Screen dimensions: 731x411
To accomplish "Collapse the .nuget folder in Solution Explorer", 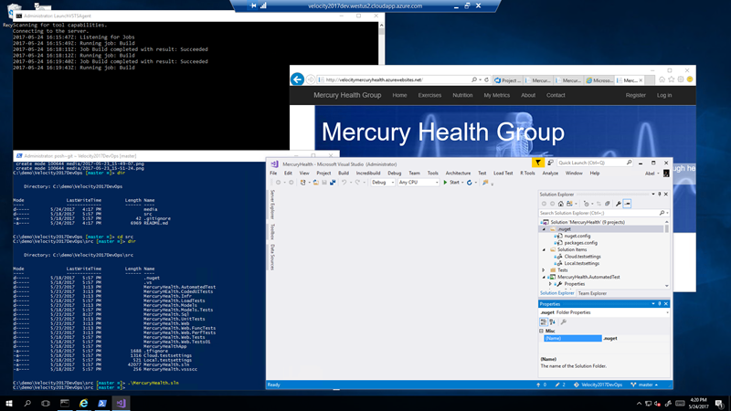I will [x=544, y=229].
